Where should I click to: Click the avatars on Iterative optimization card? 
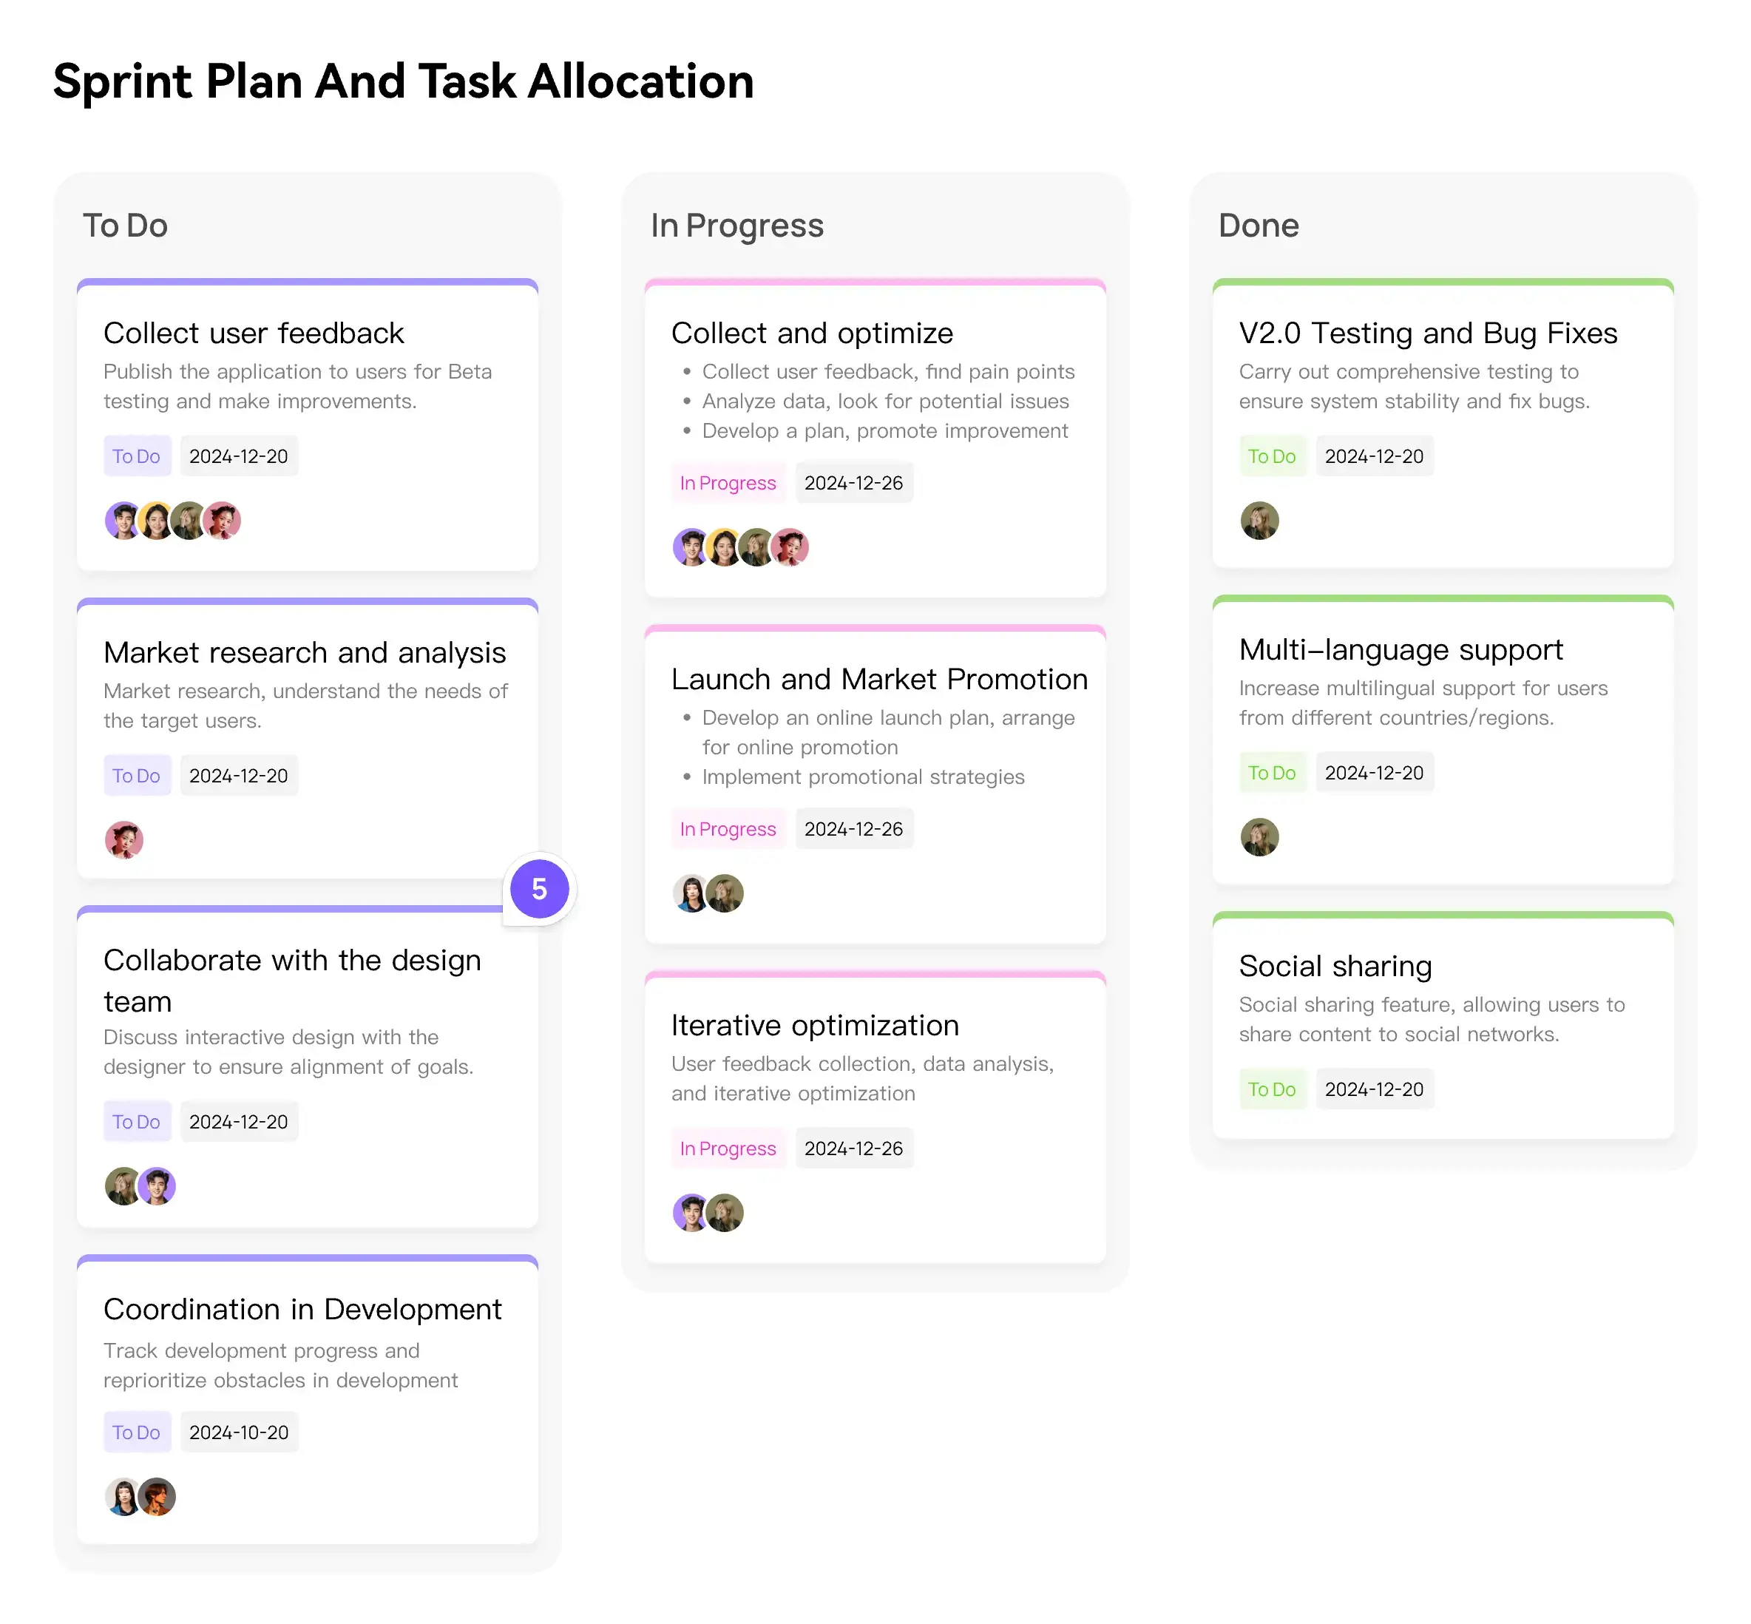708,1213
